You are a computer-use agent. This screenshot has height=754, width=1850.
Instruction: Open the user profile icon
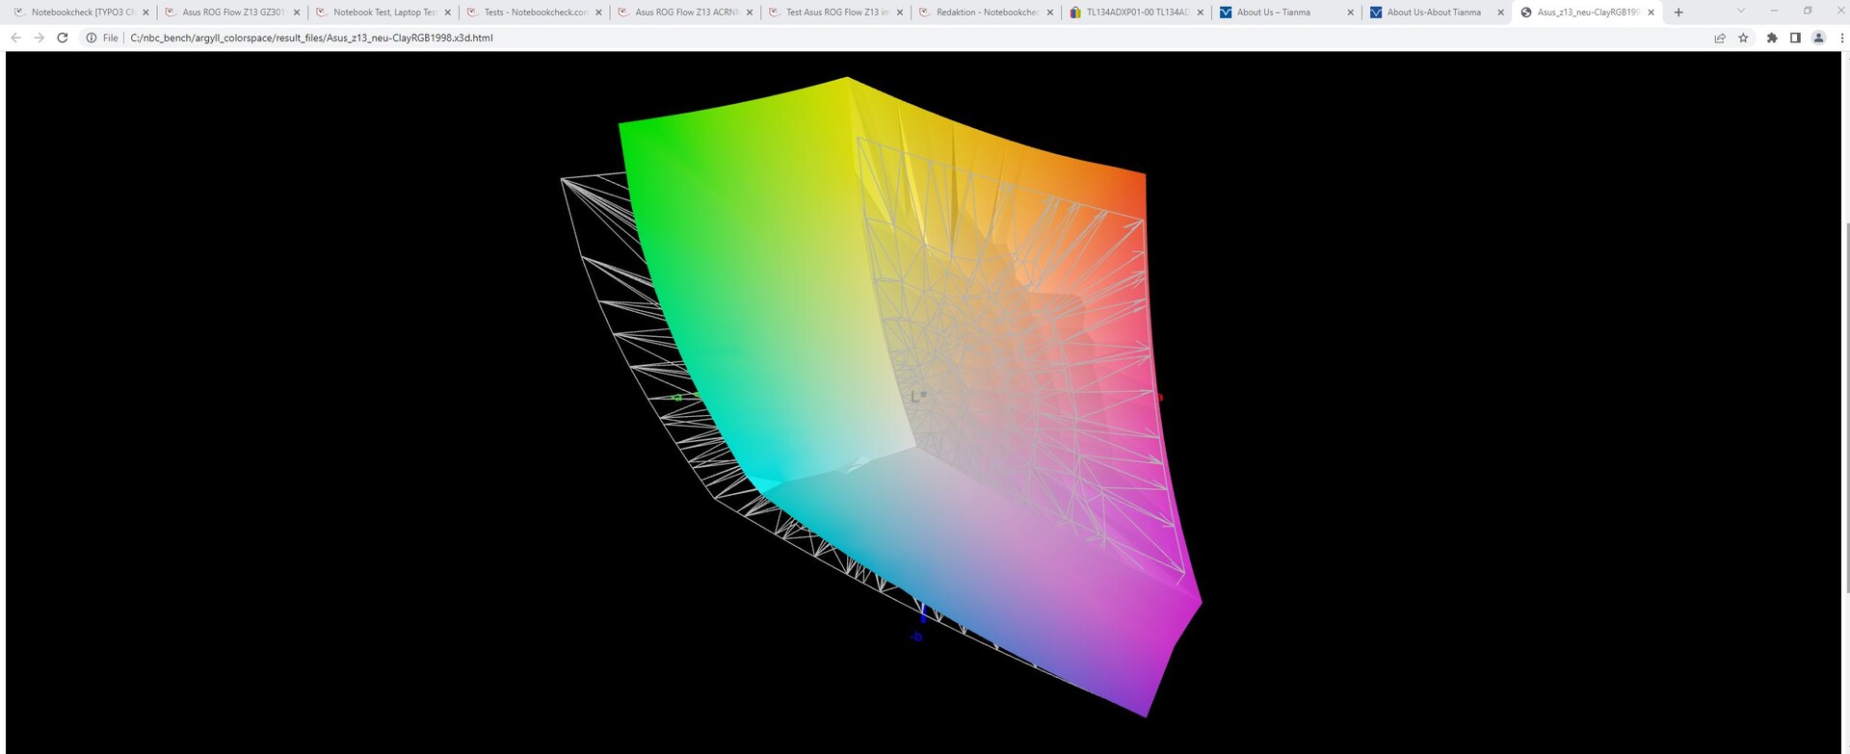[1818, 38]
